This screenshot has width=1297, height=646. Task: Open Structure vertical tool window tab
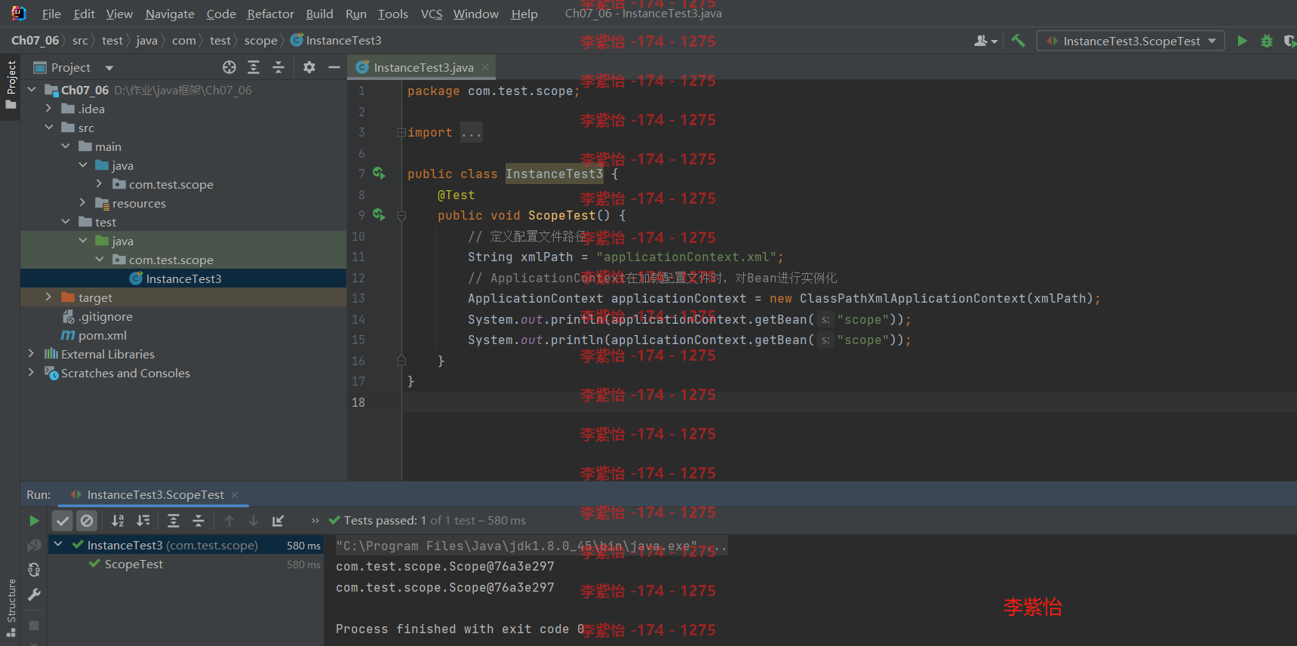tap(11, 608)
